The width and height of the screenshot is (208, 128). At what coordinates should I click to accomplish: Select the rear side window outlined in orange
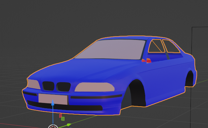[x=171, y=46]
